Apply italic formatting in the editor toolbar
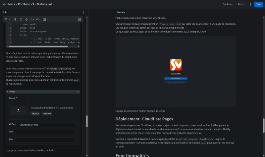 click(21, 19)
